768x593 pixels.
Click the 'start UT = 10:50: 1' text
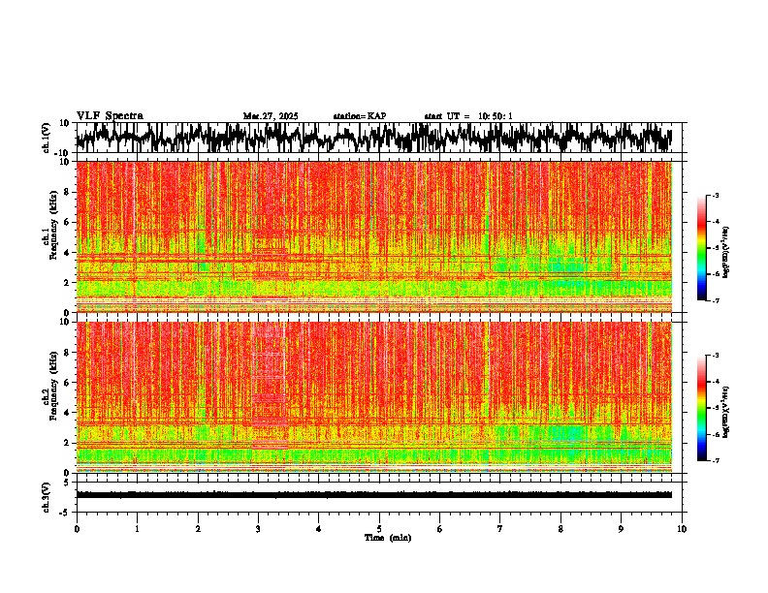click(468, 116)
